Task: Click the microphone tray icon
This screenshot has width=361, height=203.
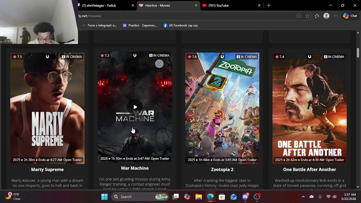Action: [320, 197]
